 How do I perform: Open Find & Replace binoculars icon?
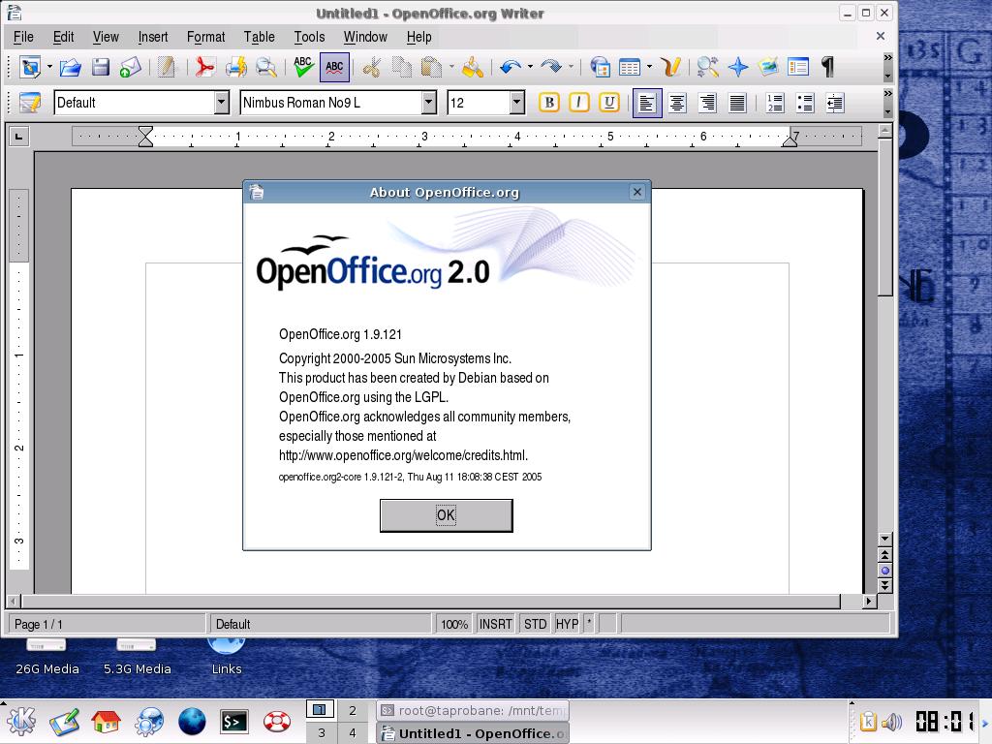click(x=707, y=67)
